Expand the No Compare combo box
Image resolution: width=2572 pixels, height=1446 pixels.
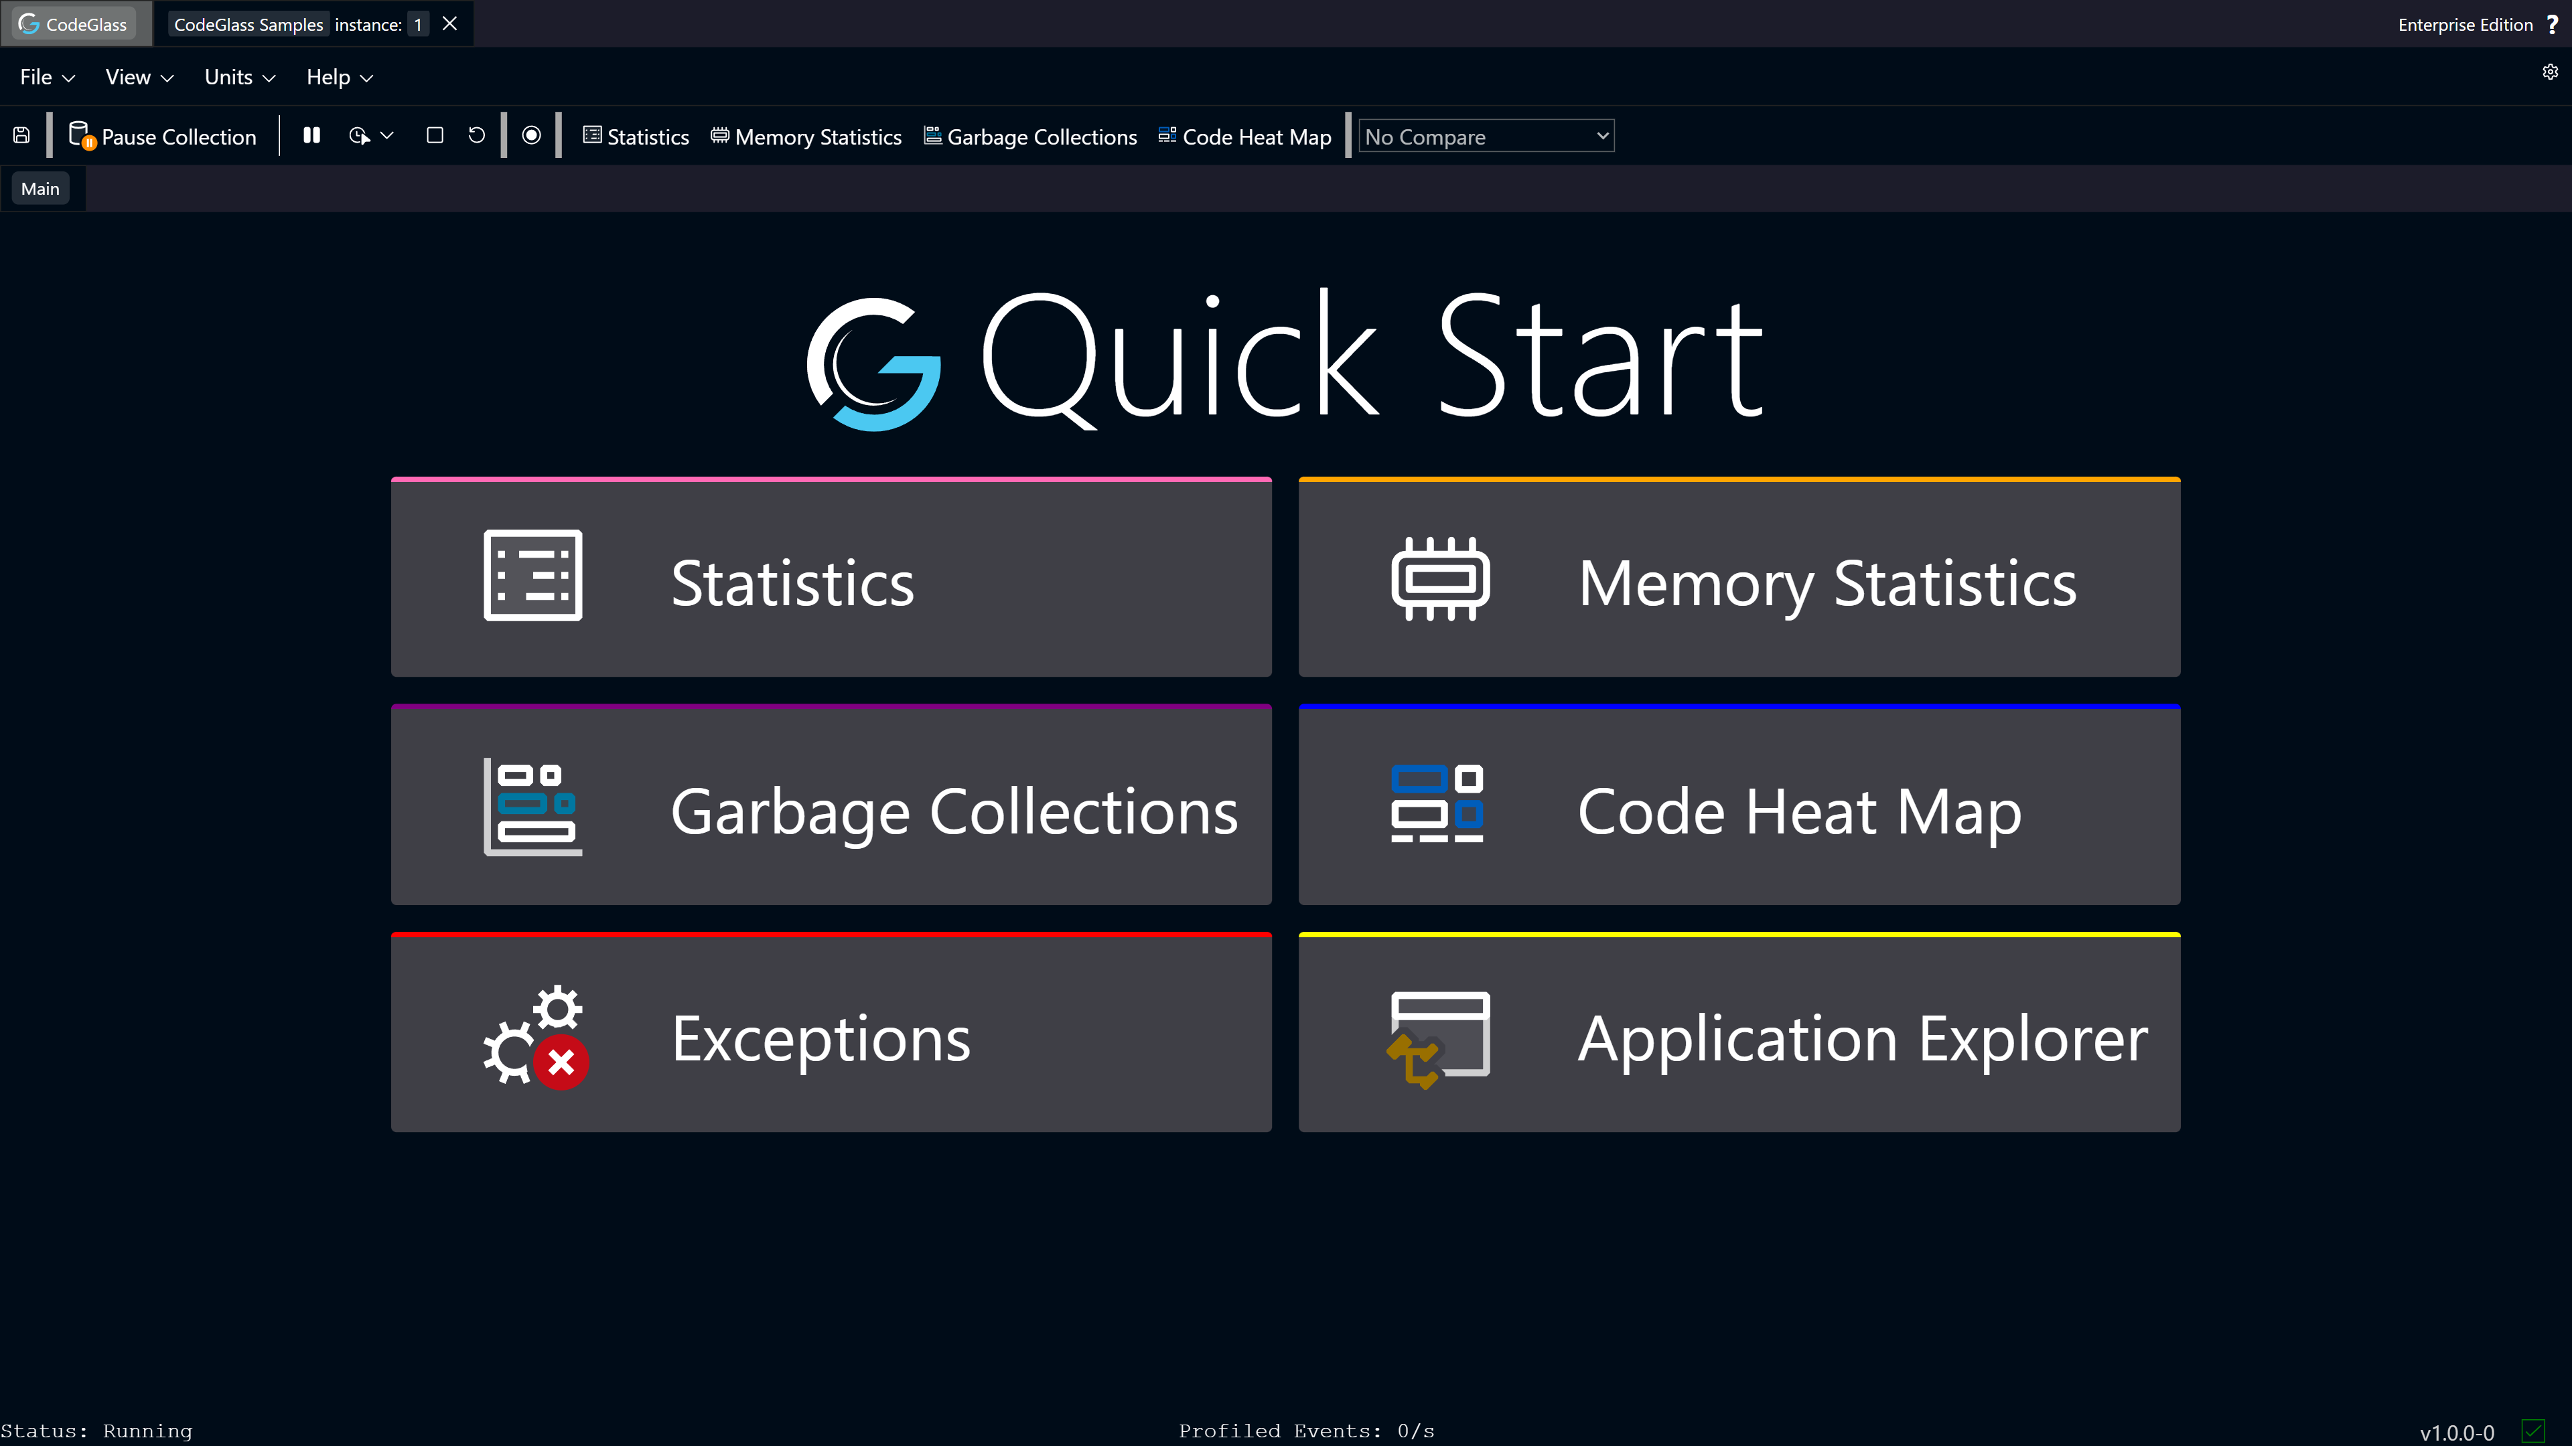(1486, 136)
